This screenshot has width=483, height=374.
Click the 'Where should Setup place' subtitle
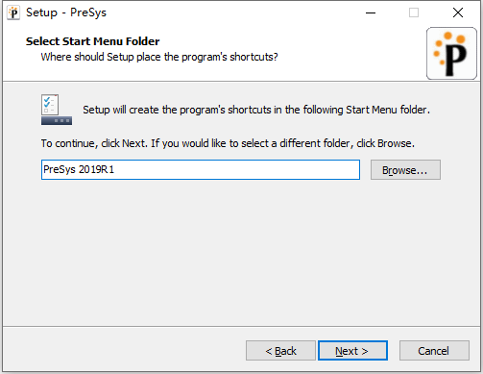[159, 57]
